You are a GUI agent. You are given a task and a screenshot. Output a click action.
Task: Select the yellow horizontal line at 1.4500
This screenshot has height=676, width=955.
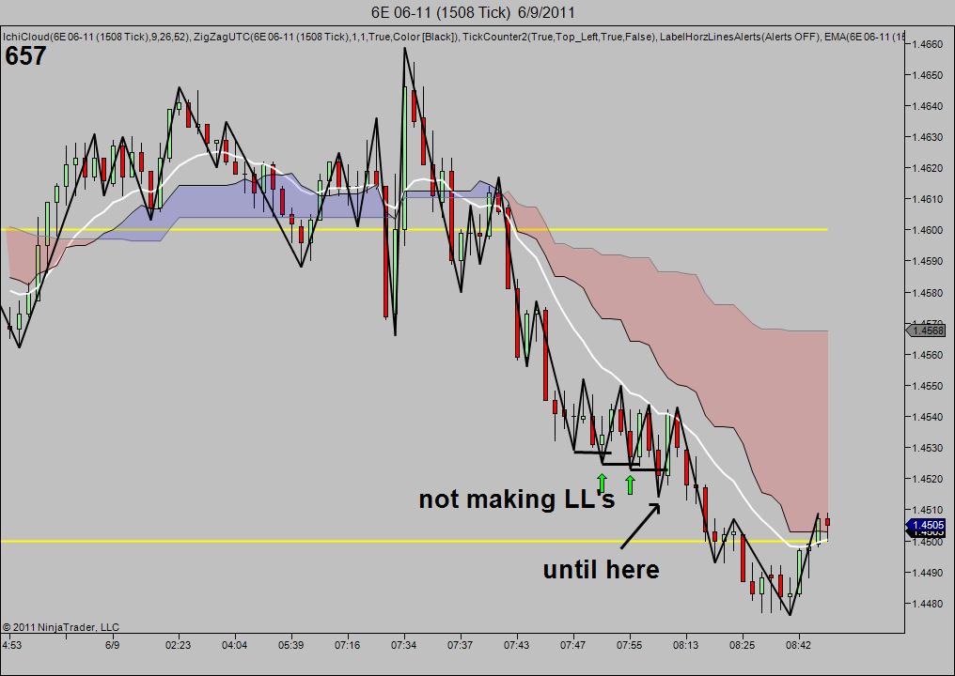tap(415, 540)
